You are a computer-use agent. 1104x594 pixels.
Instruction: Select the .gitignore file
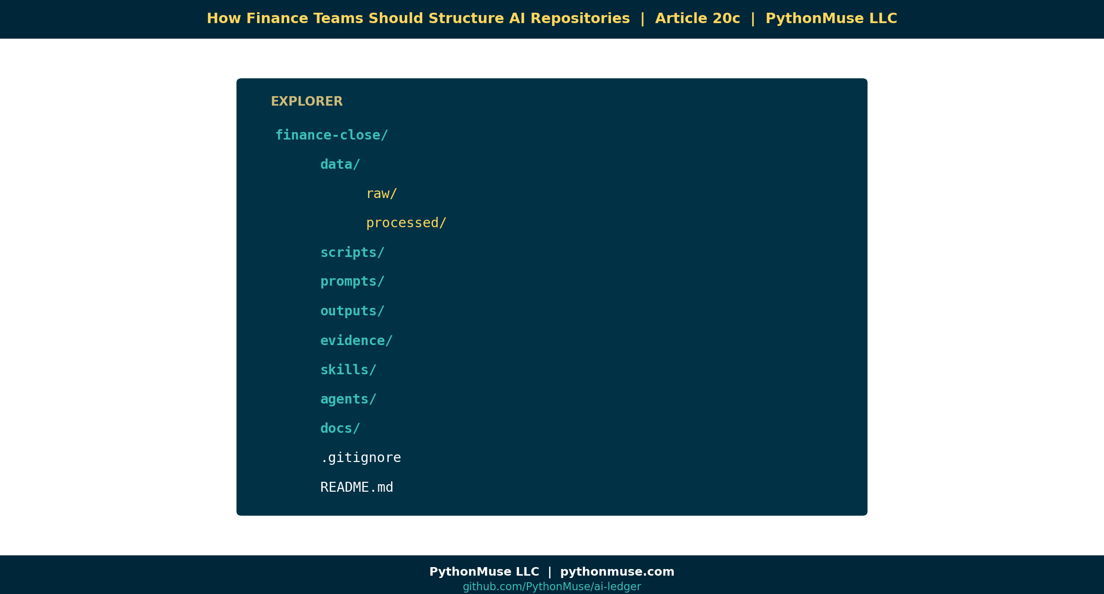[x=361, y=458]
